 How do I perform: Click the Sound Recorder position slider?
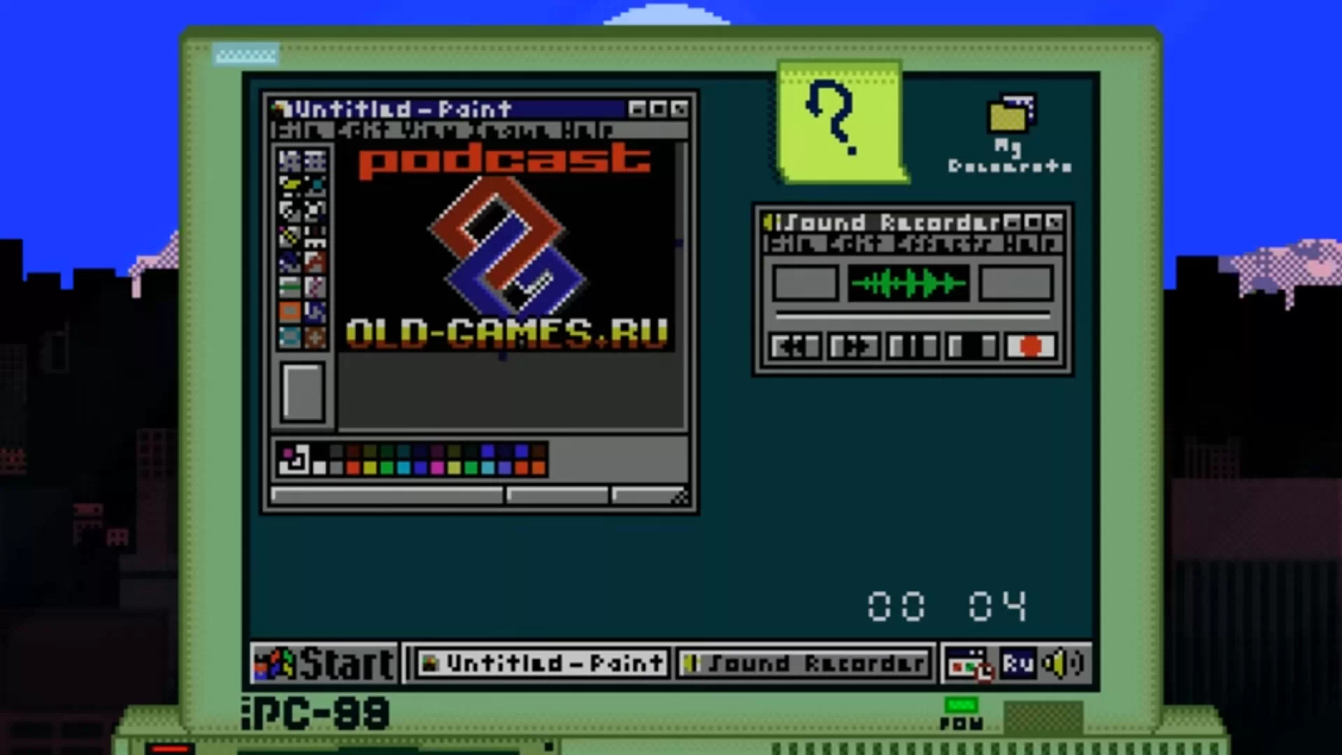coord(913,316)
